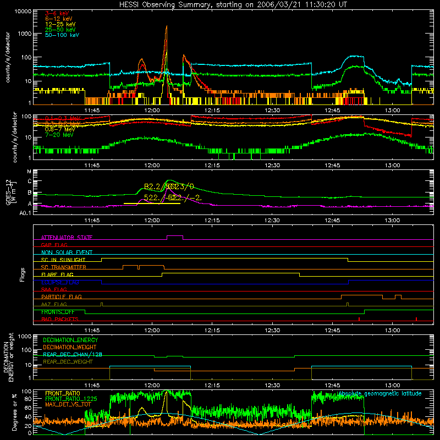Click the 11:45 label below the top plot

pos(92,111)
